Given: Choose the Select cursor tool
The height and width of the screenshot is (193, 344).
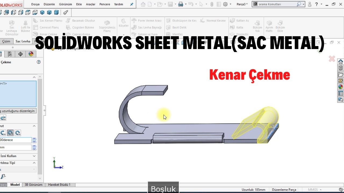Looking at the screenshot, I should click(x=201, y=4).
